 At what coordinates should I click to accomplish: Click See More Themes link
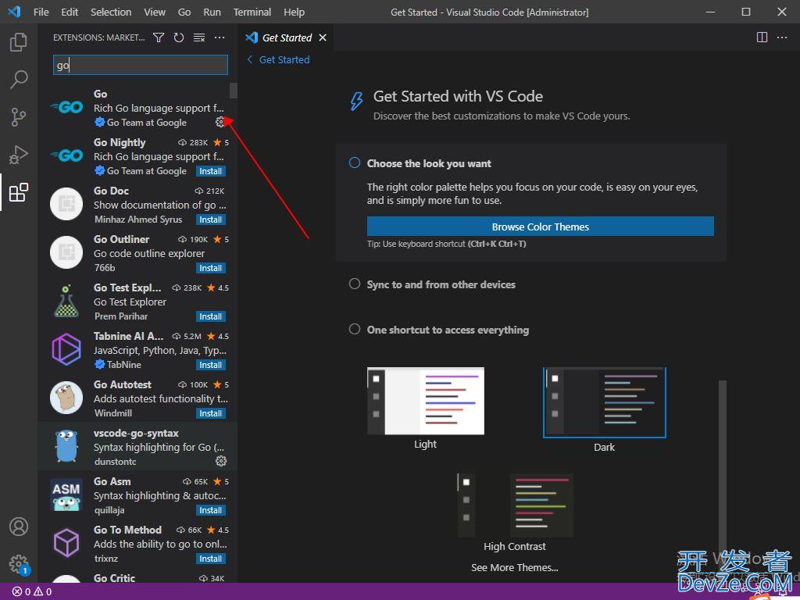(515, 567)
